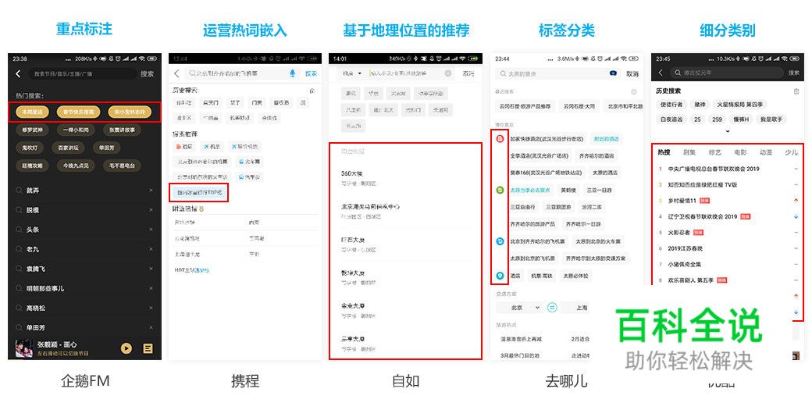Select 鬼吹灯 hot search tag
Viewport: 812px width, 403px height.
click(x=30, y=148)
